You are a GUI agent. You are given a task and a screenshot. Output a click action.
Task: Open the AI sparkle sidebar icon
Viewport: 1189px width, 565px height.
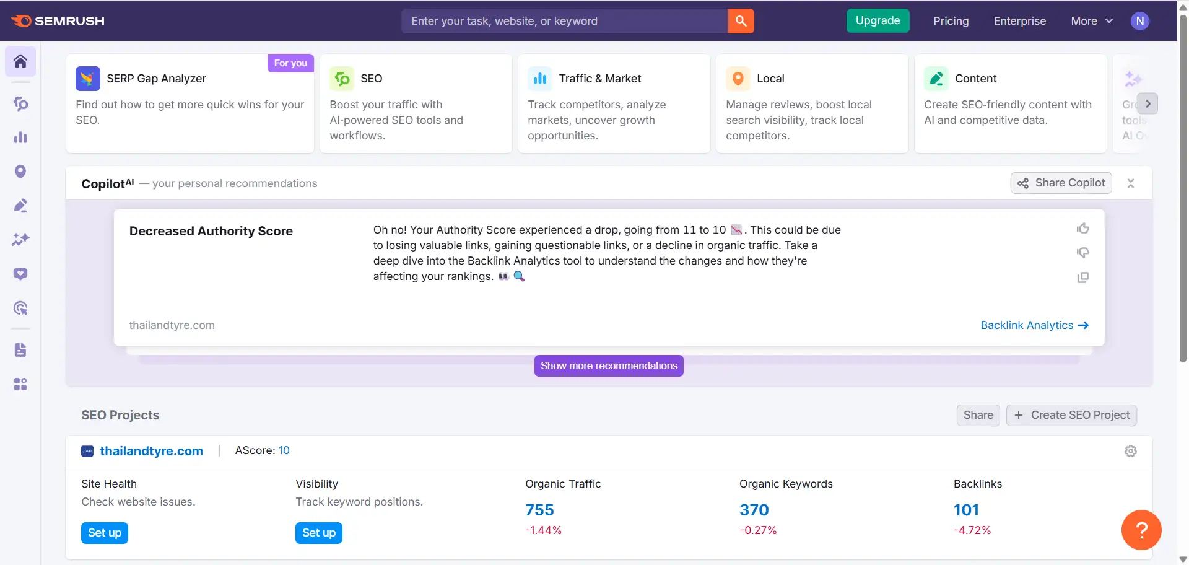click(20, 240)
